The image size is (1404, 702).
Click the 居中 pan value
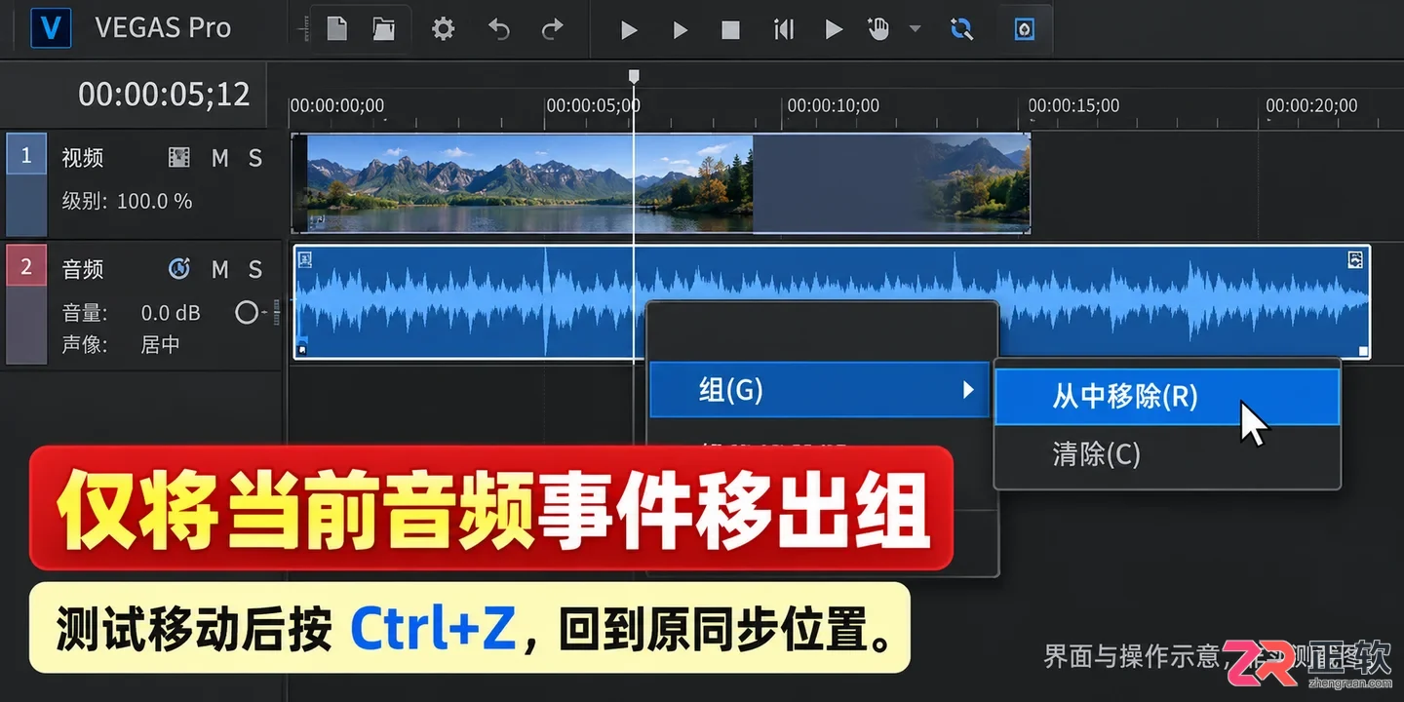click(x=161, y=344)
